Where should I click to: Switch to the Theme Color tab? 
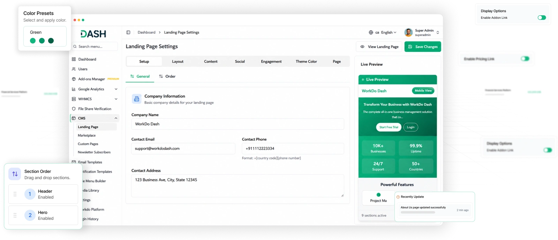[306, 62]
